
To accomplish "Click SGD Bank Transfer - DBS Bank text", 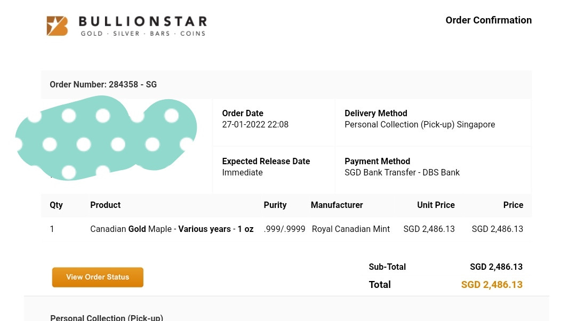I will [402, 173].
